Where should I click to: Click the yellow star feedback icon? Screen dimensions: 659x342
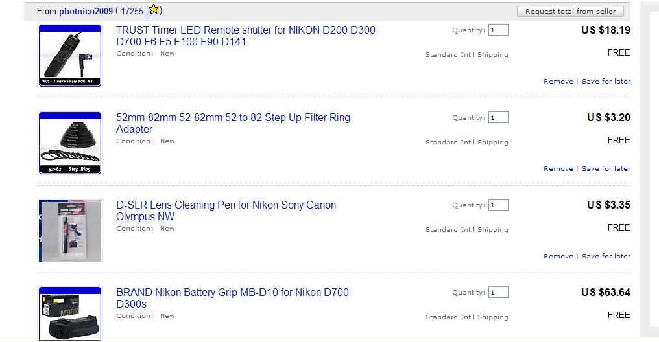tap(154, 10)
